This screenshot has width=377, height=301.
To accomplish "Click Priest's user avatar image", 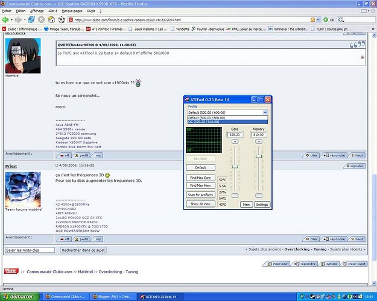I will tap(22, 190).
